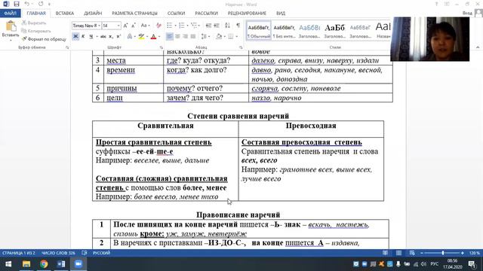
Task: Switch to the ССЫЛКИ tab
Action: tap(176, 14)
